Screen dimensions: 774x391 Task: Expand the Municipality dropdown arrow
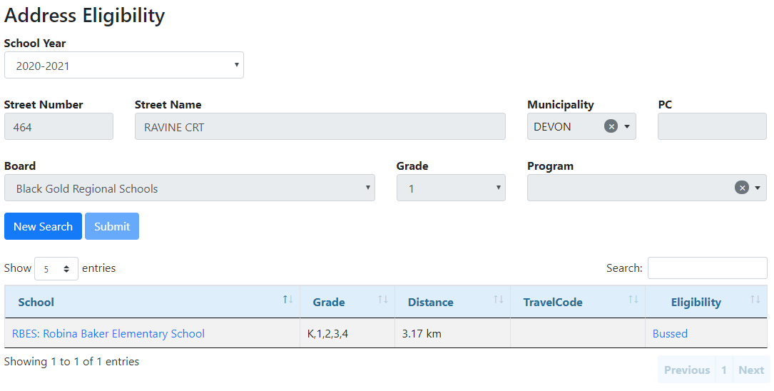click(x=627, y=126)
